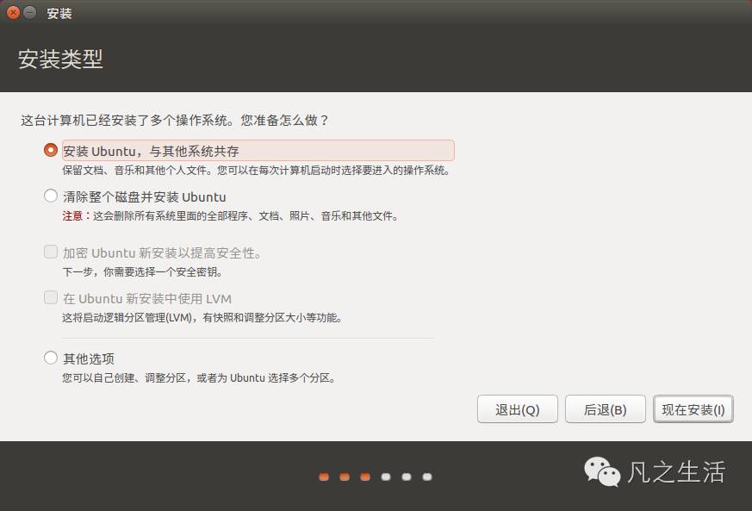Click the "退出(Q)" button
This screenshot has height=511, width=752.
tap(517, 409)
